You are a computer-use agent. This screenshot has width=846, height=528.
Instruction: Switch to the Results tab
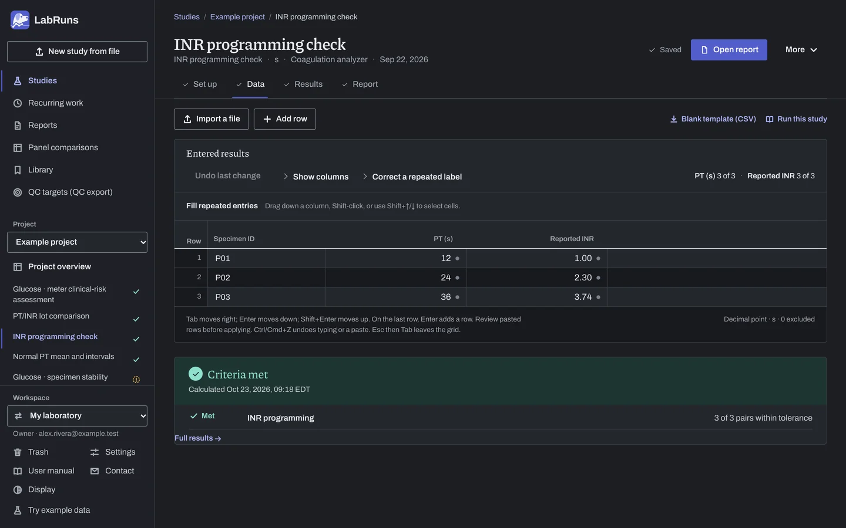coord(303,84)
